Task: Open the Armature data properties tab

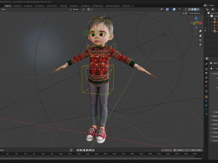Action: point(206,110)
